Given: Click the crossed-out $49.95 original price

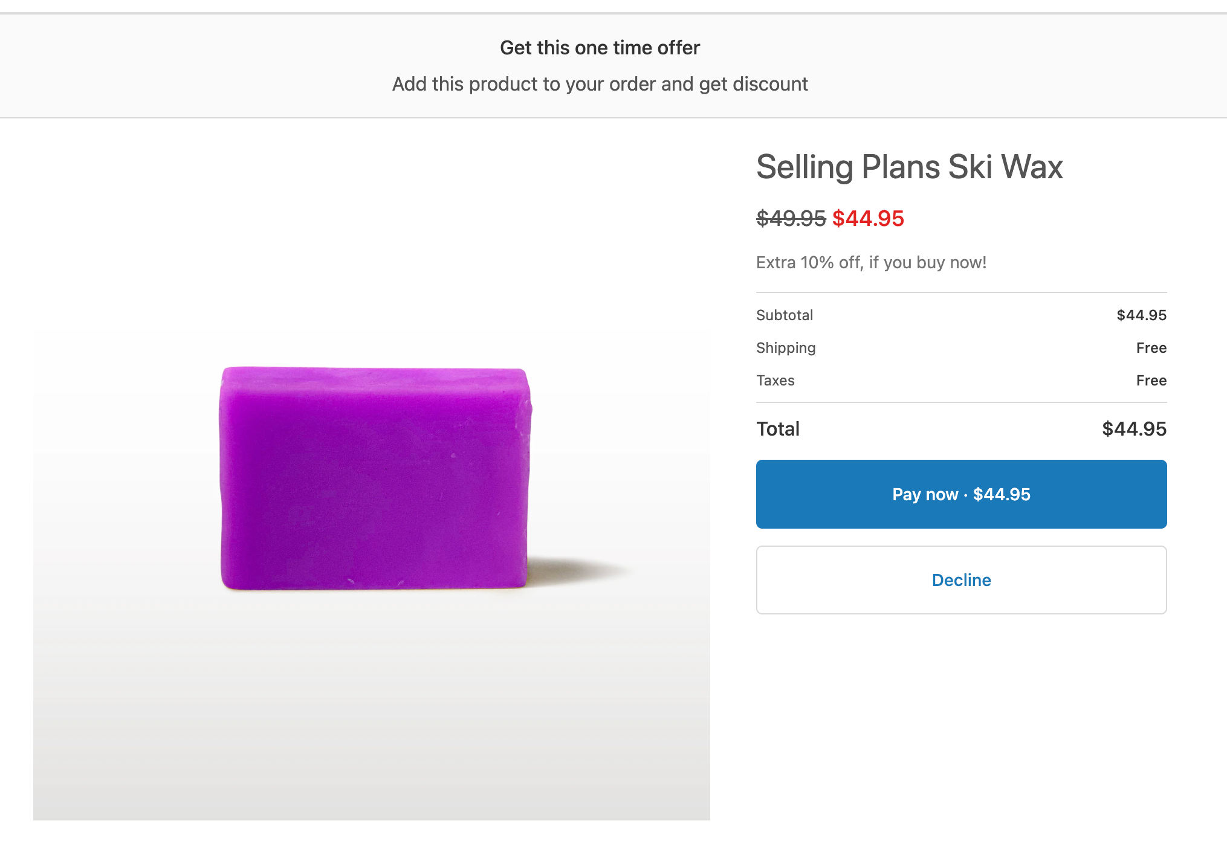Looking at the screenshot, I should pyautogui.click(x=791, y=218).
